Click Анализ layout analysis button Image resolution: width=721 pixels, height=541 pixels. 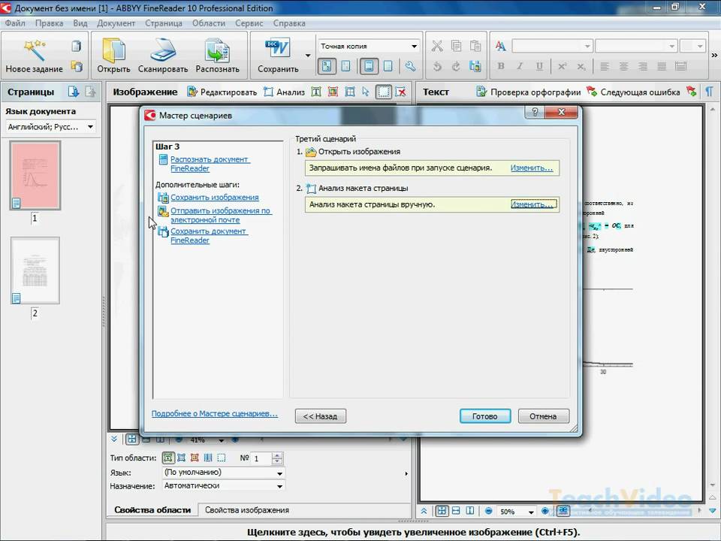pyautogui.click(x=284, y=92)
